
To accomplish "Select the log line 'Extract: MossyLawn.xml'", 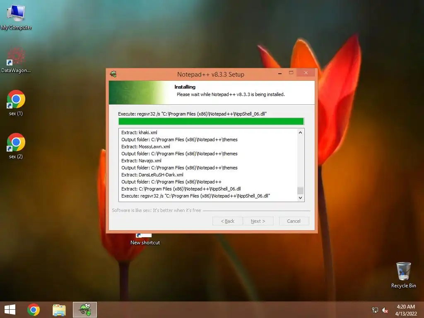I will pos(146,147).
